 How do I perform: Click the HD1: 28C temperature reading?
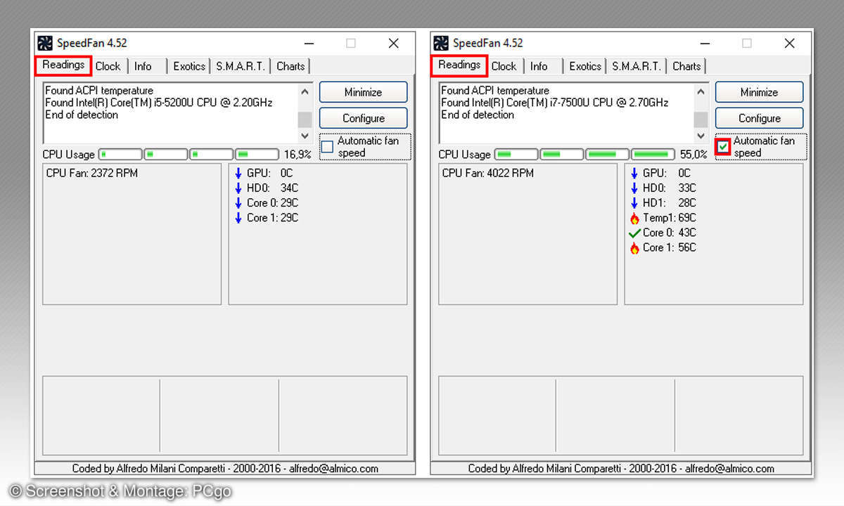[x=670, y=203]
